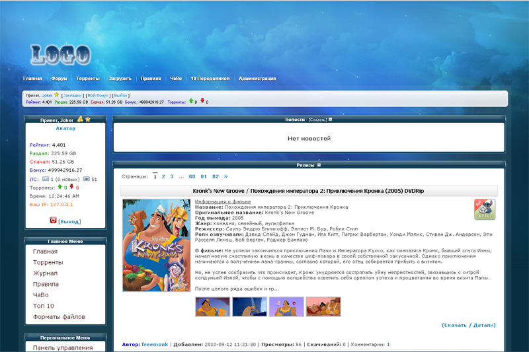Screen dimensions: 529x352
Task: Select Топ 10 in Главное Меню sidebar
Action: [44, 306]
